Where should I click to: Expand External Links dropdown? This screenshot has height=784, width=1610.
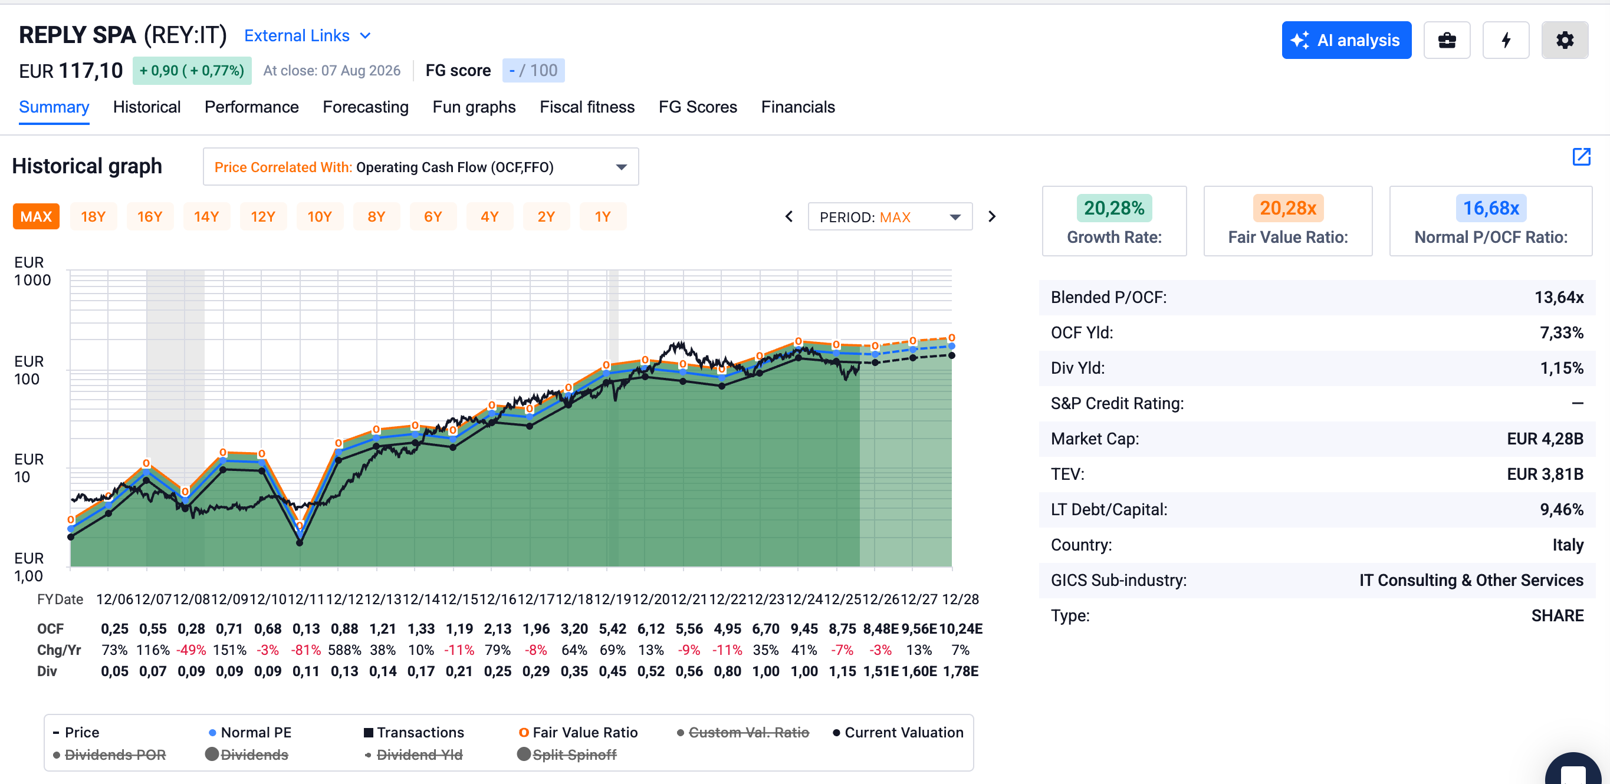pos(308,35)
